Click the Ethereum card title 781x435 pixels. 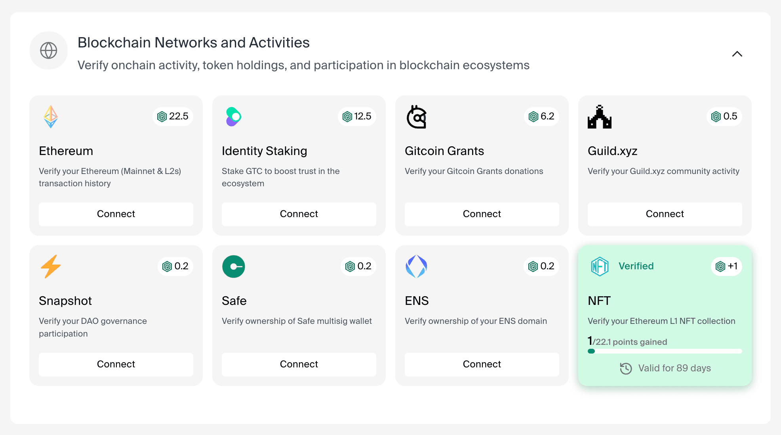[x=66, y=151]
